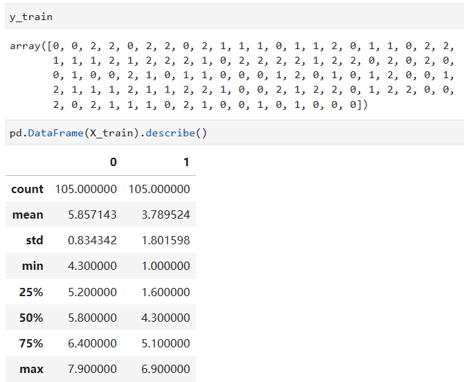Click the 25% row label
This screenshot has height=382, width=464.
(31, 292)
